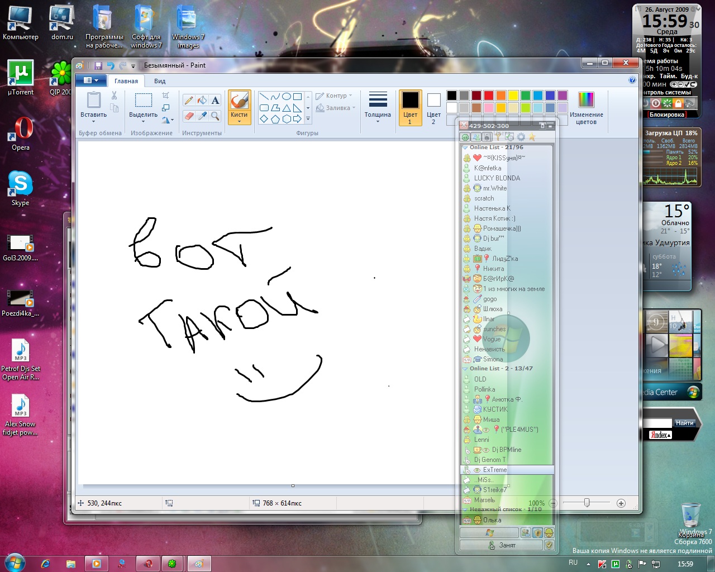This screenshot has height=572, width=715.
Task: Click the Crop icon in Изображение group
Action: click(x=166, y=96)
